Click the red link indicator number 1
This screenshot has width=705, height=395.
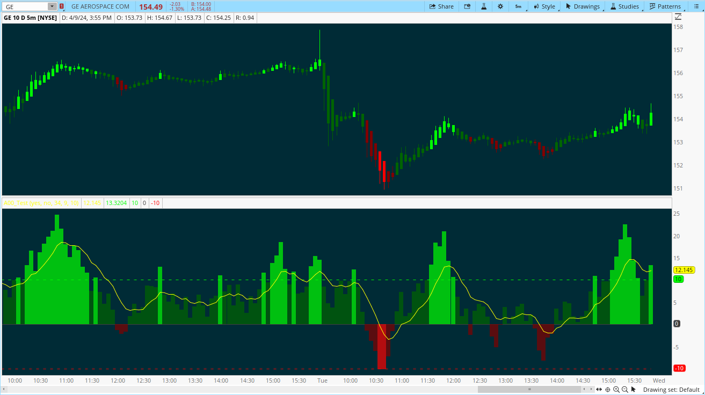[62, 6]
